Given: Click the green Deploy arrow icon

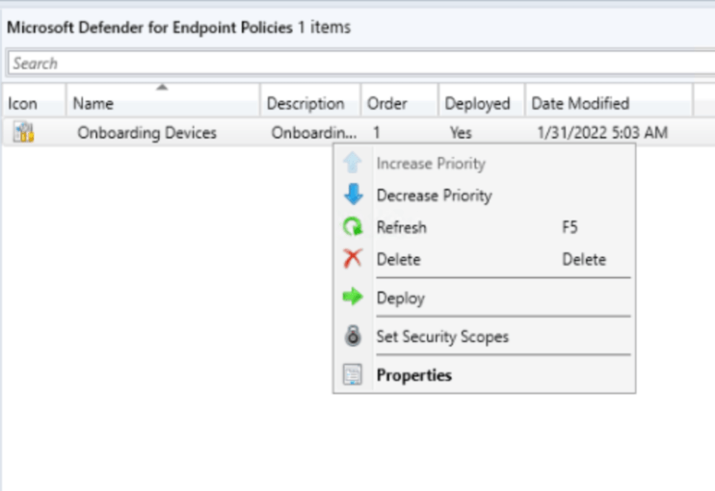Looking at the screenshot, I should click(x=354, y=298).
